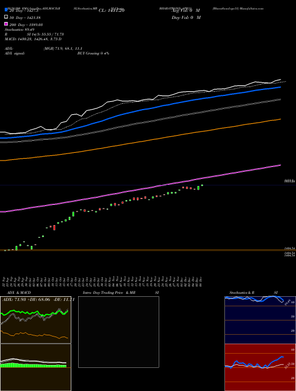Click the Day Vol: 0 M label
This screenshot has width=296, height=391.
click(186, 17)
